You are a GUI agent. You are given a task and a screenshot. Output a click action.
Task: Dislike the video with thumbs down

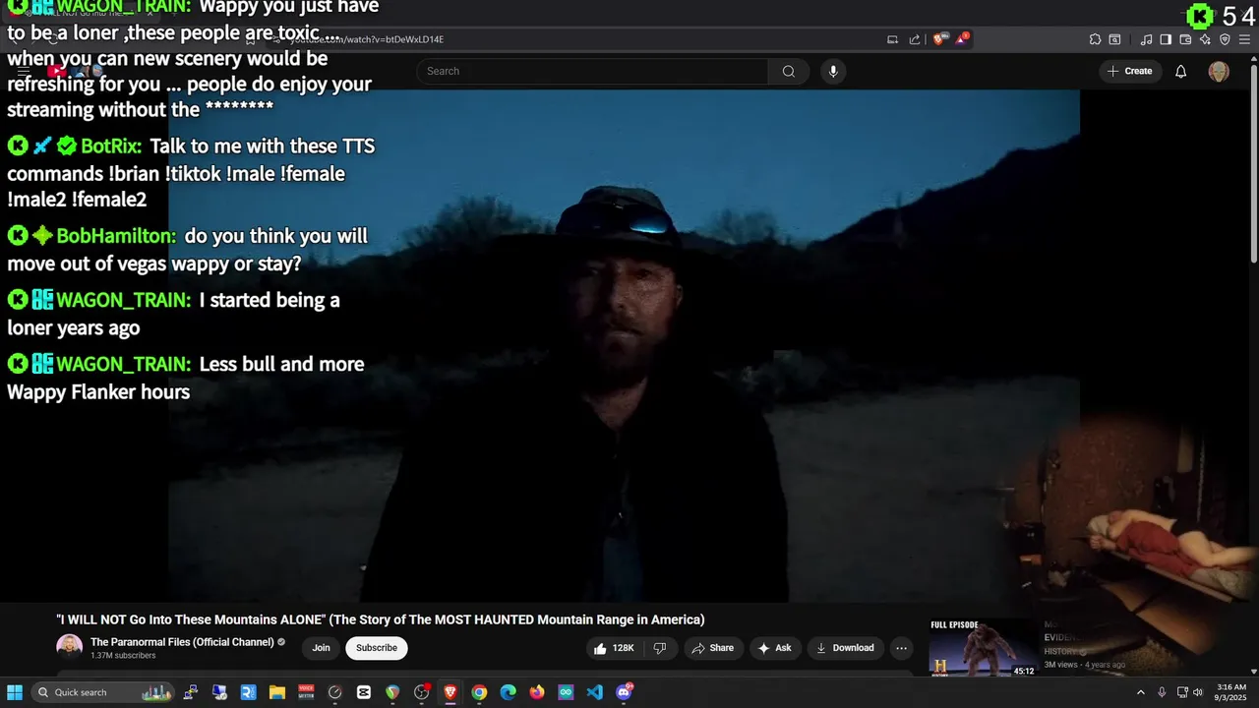[660, 648]
